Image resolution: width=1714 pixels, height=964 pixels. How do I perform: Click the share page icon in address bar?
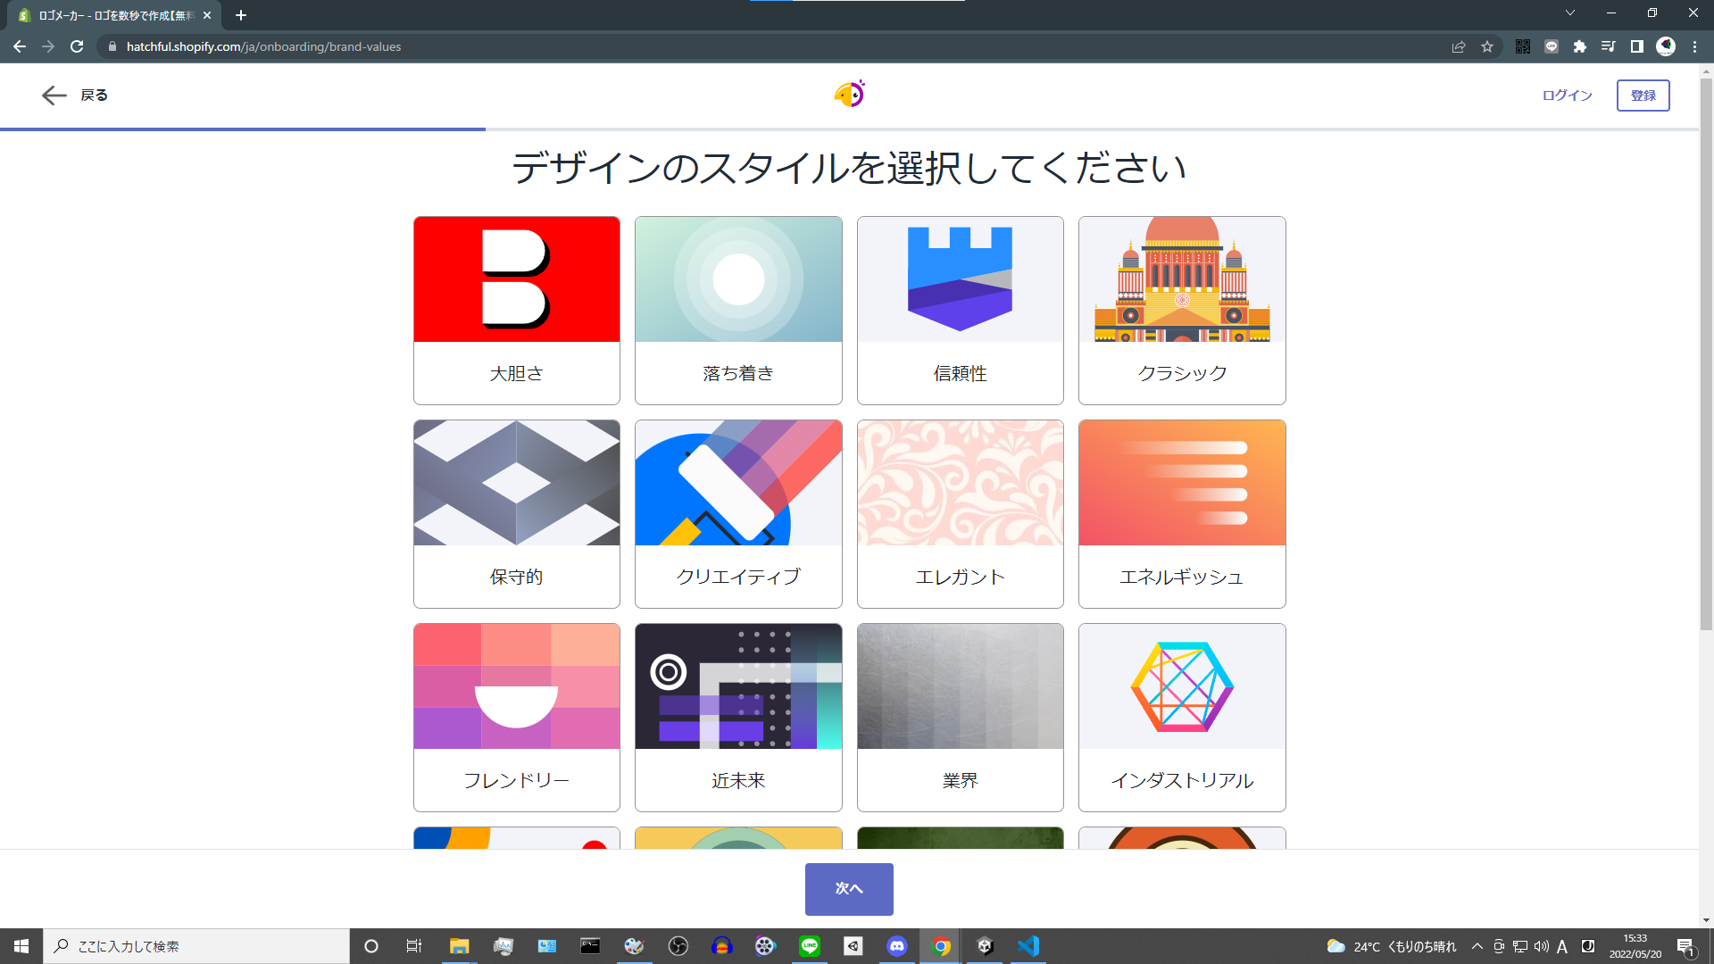click(x=1459, y=46)
